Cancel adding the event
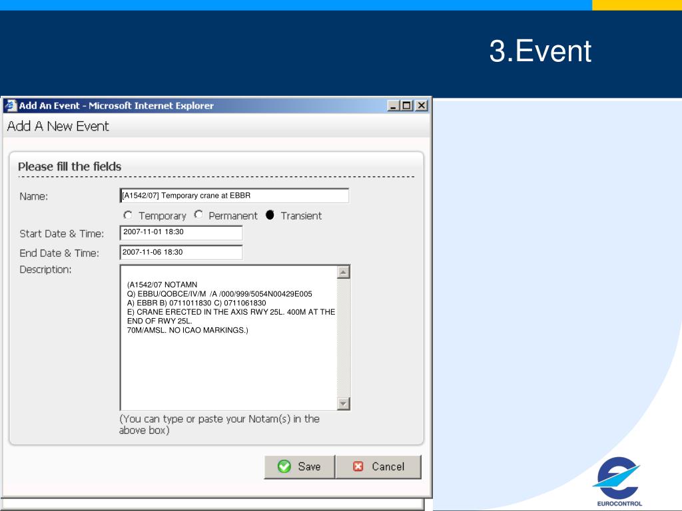This screenshot has width=682, height=511. (x=378, y=466)
